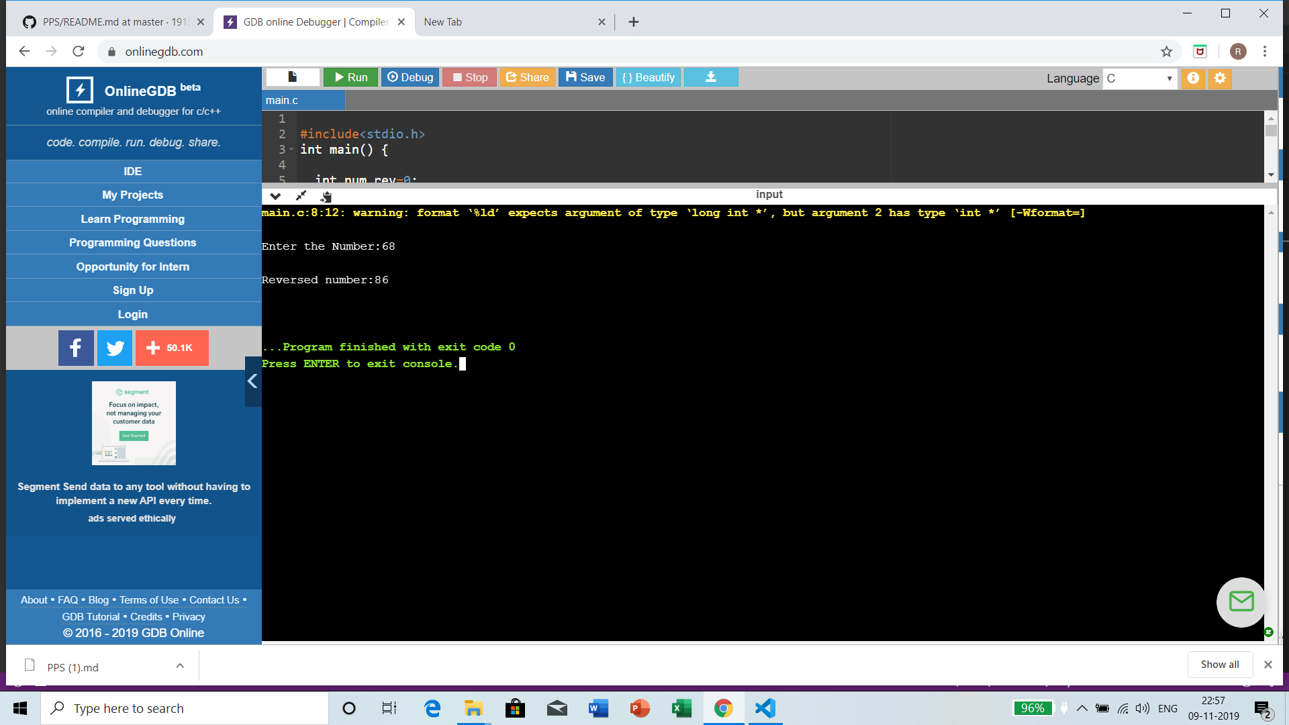Screen dimensions: 1289x725
Task: Collapse the sidebar with left chevron
Action: (252, 381)
